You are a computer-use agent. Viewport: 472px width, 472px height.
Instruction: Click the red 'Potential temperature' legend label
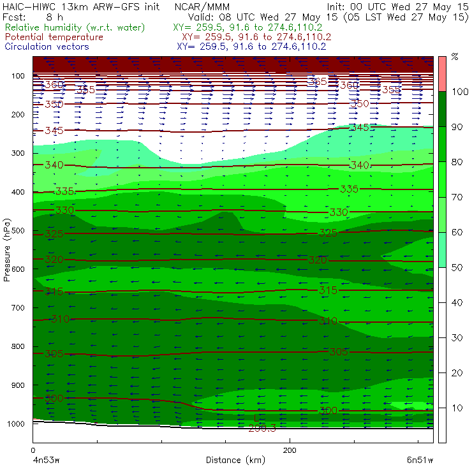click(54, 37)
